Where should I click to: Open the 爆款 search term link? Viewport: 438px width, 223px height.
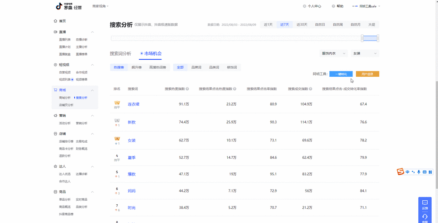(132, 174)
